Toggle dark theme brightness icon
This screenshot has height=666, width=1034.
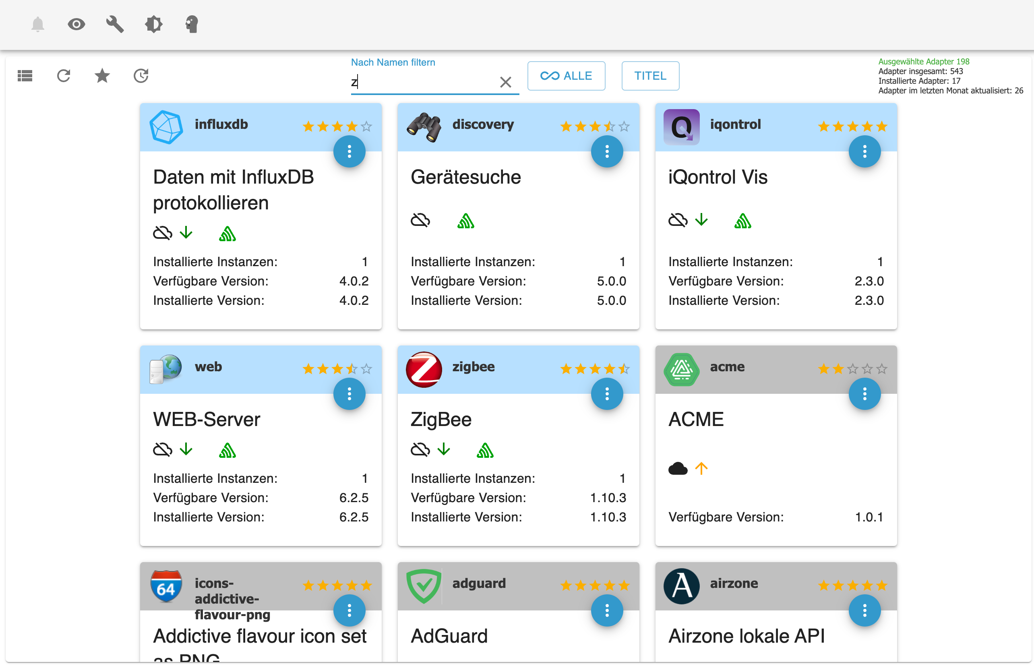[x=153, y=24]
